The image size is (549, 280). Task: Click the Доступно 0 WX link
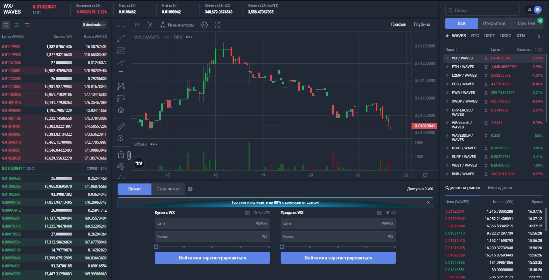click(420, 189)
